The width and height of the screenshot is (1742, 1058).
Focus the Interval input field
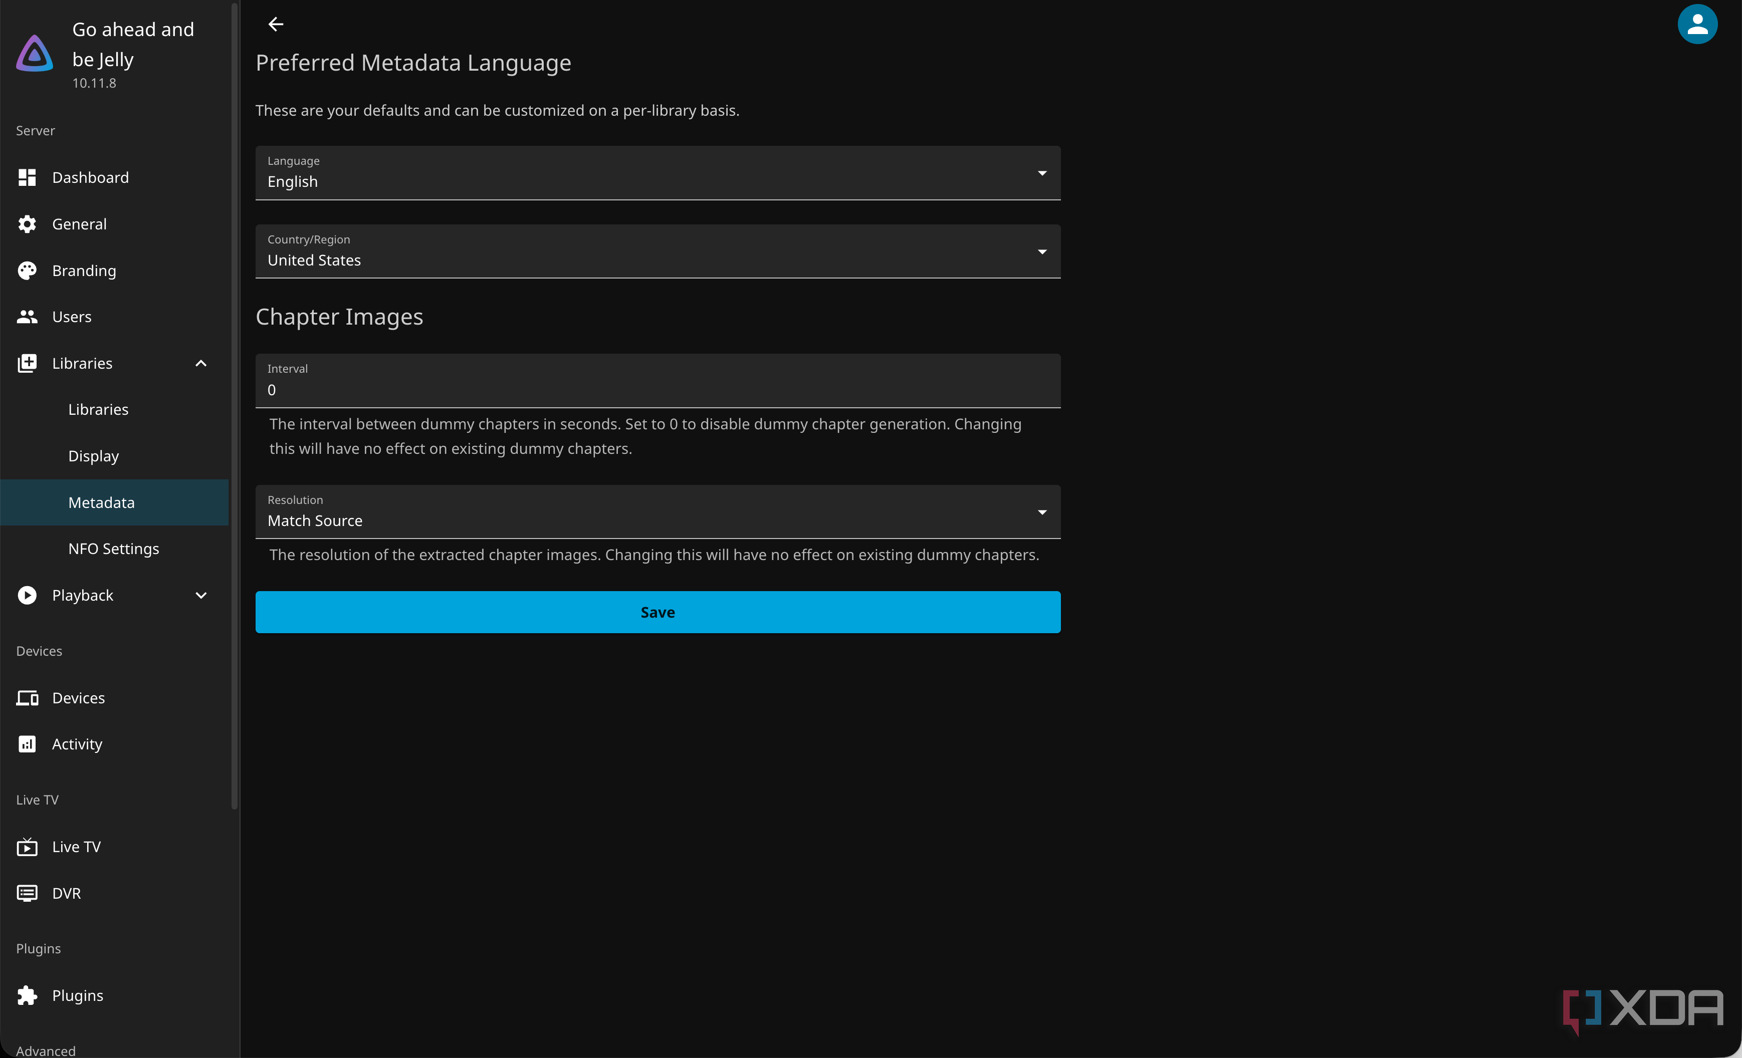coord(658,381)
